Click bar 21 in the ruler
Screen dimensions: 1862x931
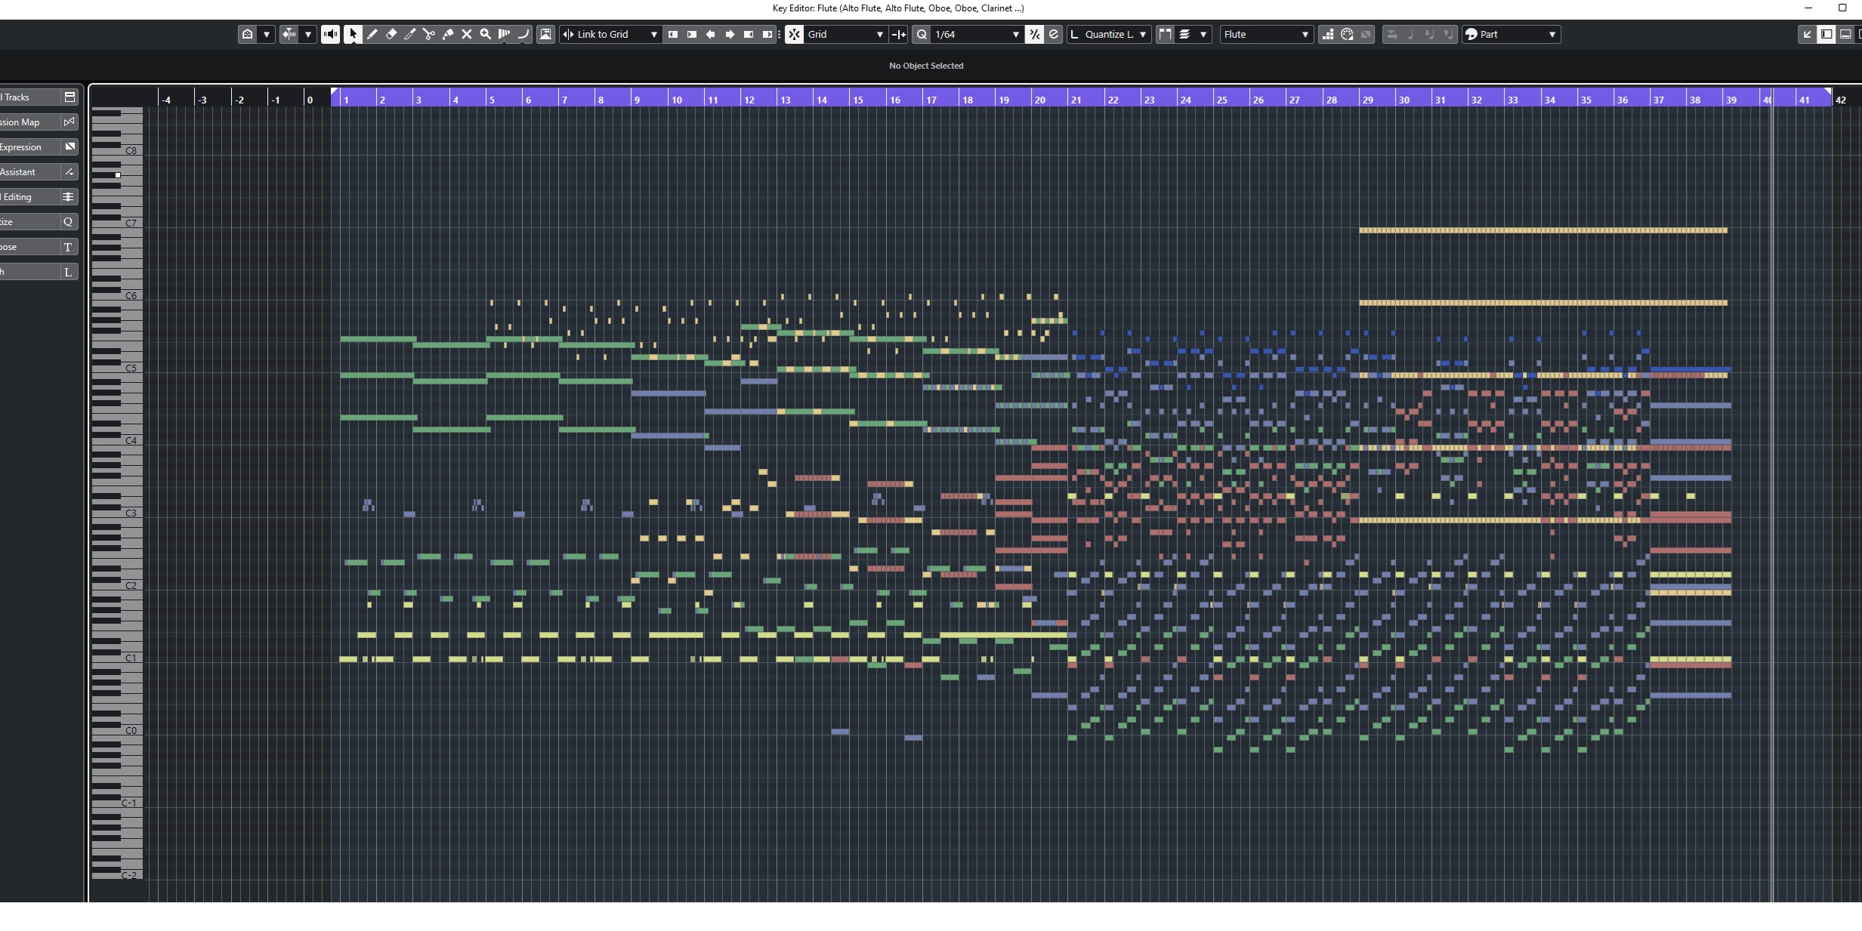click(1076, 100)
